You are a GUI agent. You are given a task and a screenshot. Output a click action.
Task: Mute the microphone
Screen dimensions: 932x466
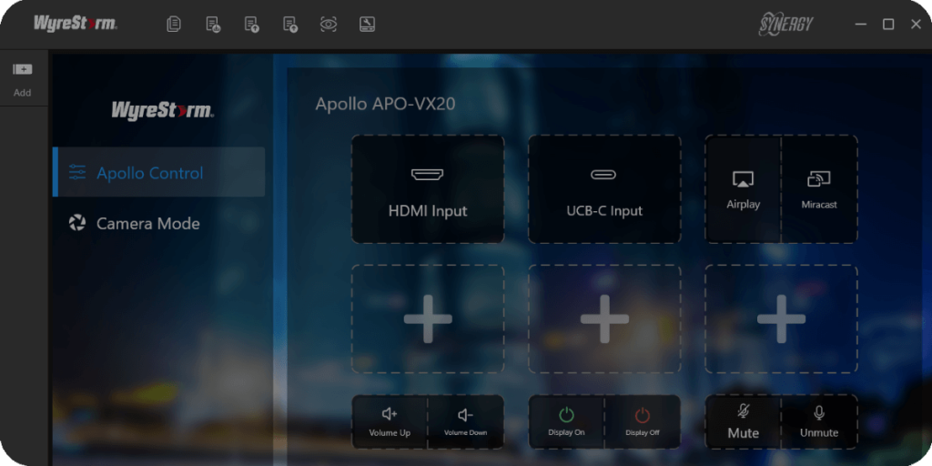coord(743,421)
